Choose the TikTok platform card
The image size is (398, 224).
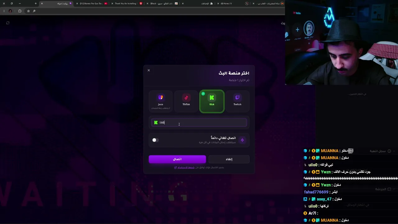(186, 101)
